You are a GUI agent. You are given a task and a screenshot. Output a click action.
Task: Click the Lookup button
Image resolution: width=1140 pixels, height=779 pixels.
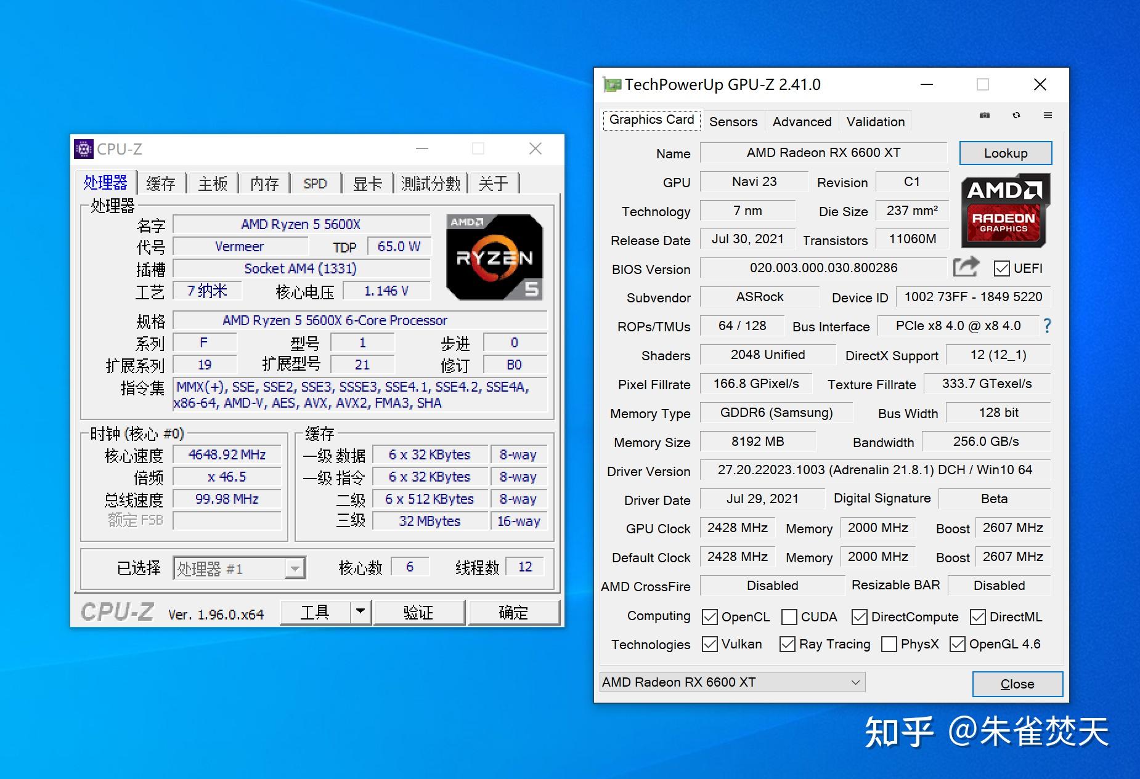[1006, 153]
